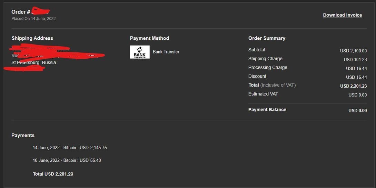The height and width of the screenshot is (188, 376).
Task: Click the St Petersburg, Russia address line
Action: 34,63
